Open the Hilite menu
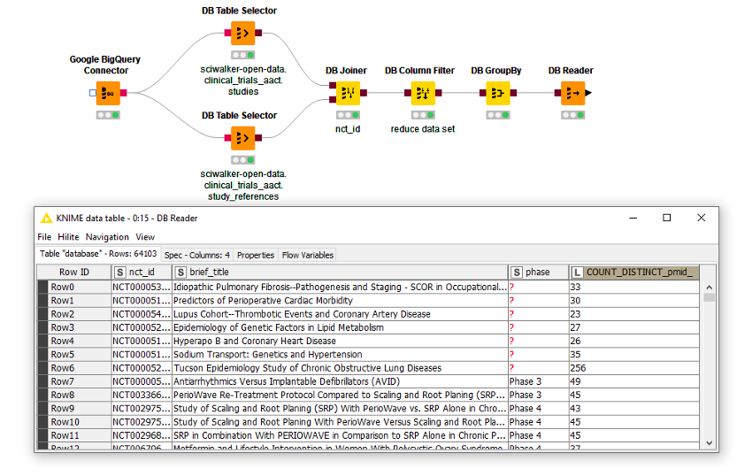 68,237
